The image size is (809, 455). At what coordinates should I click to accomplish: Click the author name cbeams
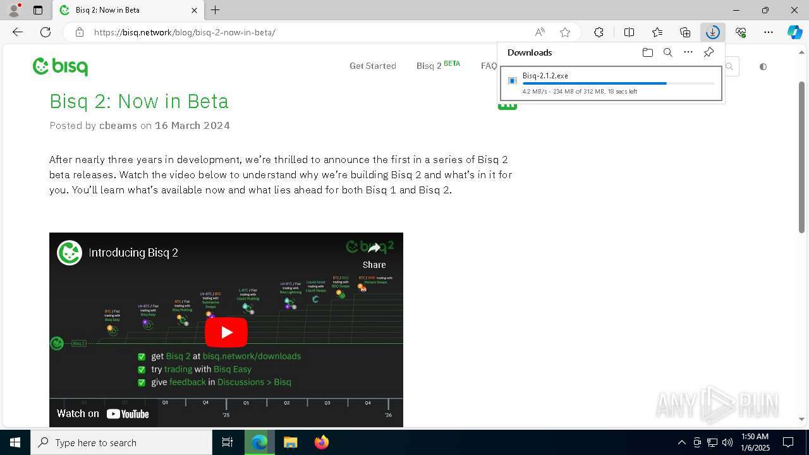click(x=118, y=125)
